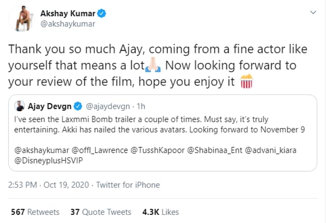326x223 pixels.
Task: Open the @DisneyplusHSVIP mention
Action: coord(48,161)
